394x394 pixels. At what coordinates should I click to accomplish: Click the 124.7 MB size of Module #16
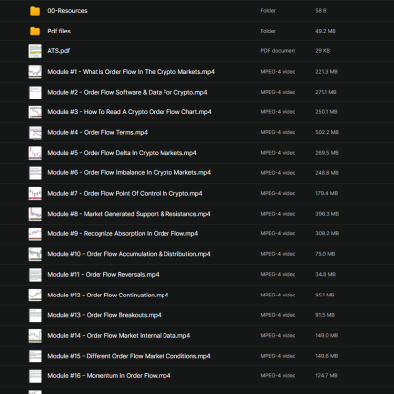pyautogui.click(x=326, y=375)
